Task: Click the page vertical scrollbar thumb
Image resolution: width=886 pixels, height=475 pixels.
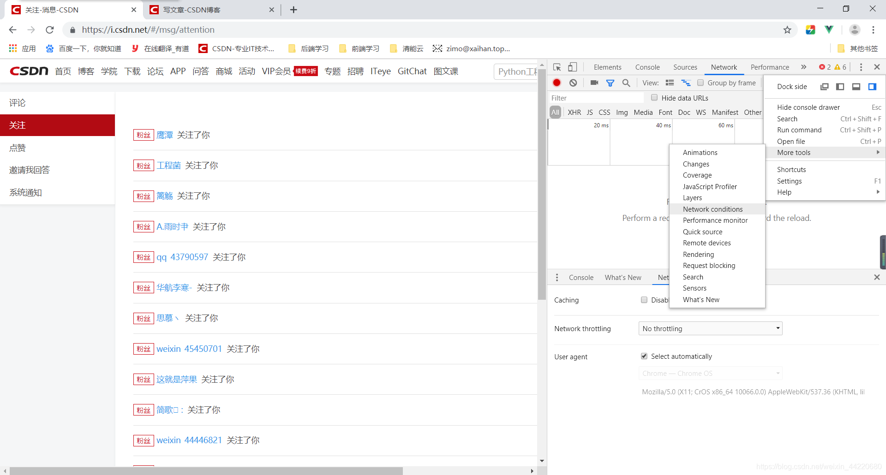Action: [542, 184]
